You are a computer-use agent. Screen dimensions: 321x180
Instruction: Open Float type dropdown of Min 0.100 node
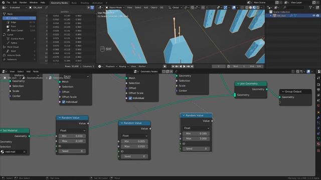point(196,128)
